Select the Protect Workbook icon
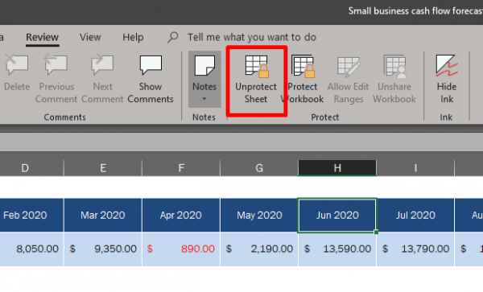The width and height of the screenshot is (483, 292). (302, 80)
